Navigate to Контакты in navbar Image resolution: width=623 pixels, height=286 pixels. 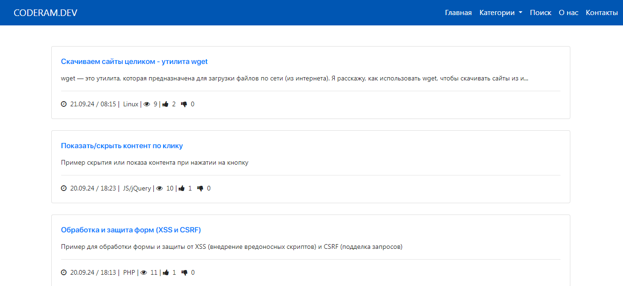[601, 13]
